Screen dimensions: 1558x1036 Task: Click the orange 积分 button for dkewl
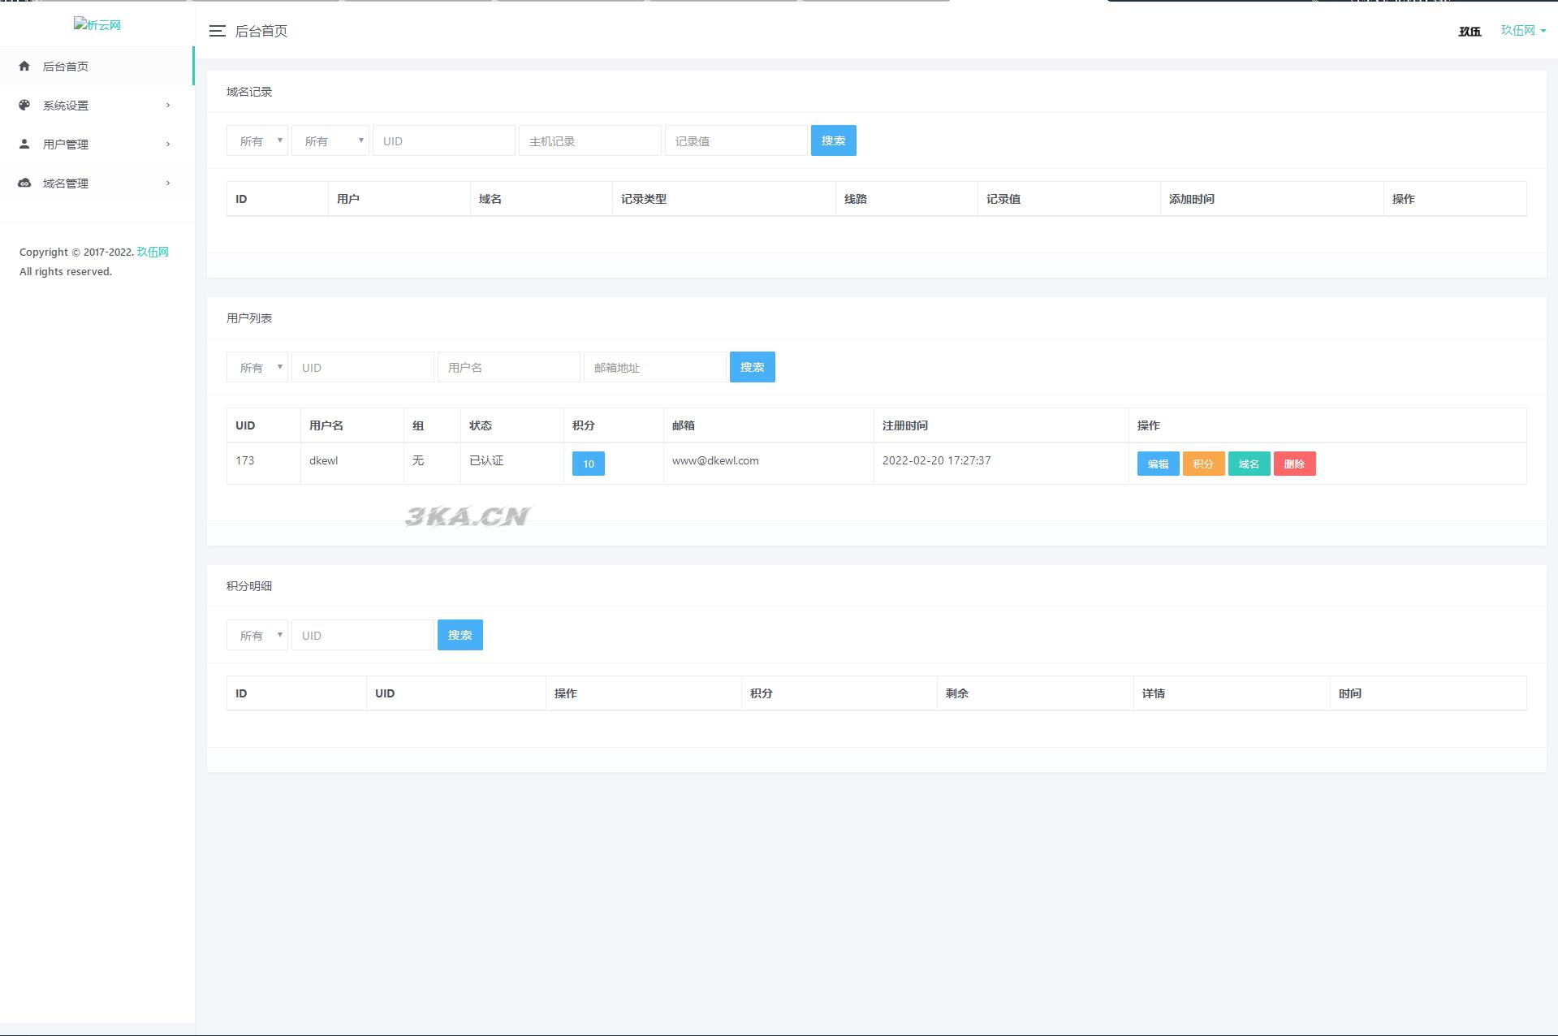tap(1203, 464)
